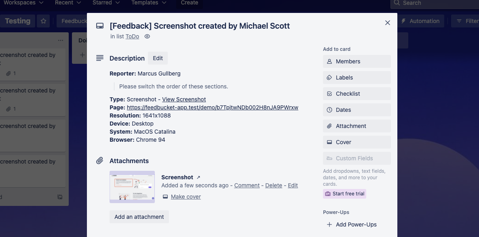Open the Labels panel
The width and height of the screenshot is (479, 237).
point(357,78)
